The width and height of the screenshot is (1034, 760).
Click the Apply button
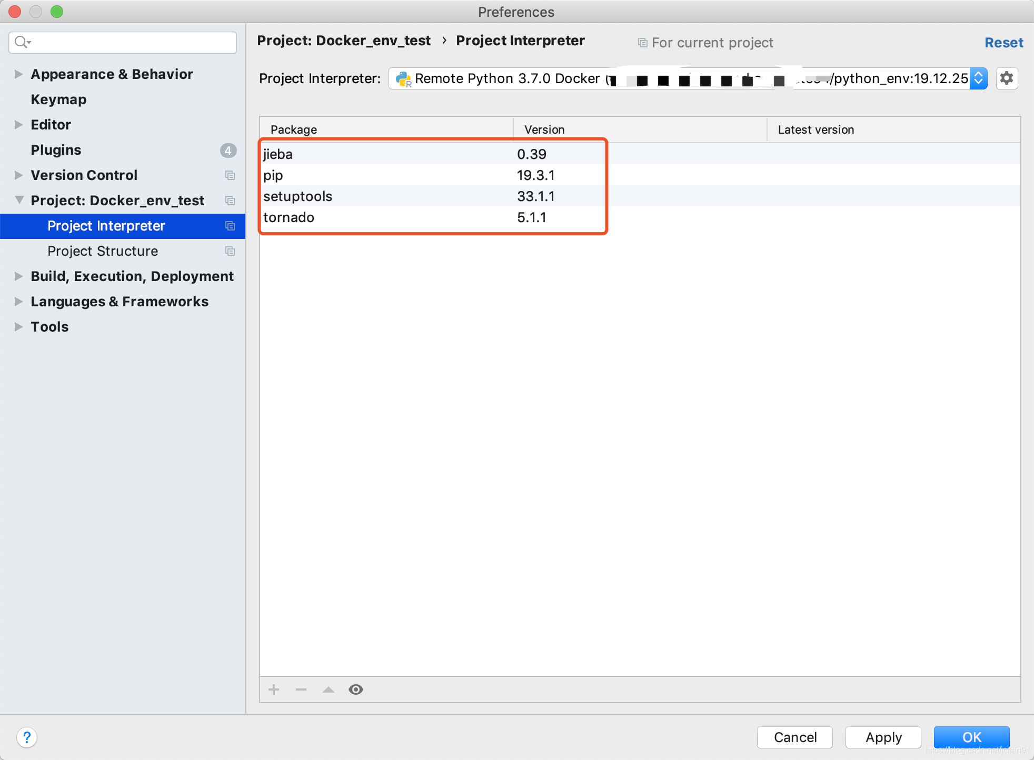click(x=883, y=737)
